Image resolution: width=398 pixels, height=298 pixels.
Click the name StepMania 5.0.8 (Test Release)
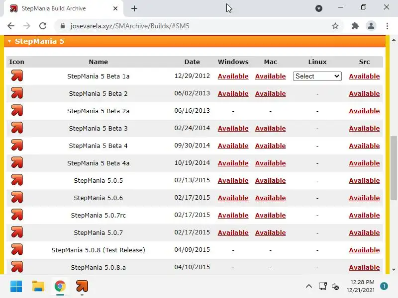point(98,250)
